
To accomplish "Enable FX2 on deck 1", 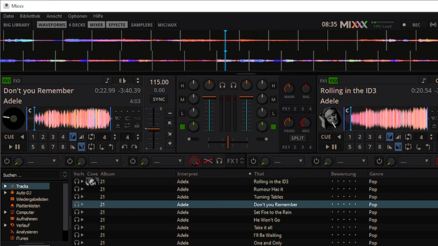I will click(17, 81).
